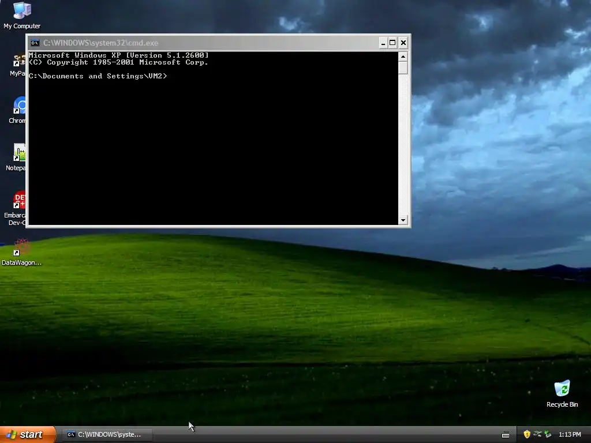Select the Embarcadero Dev-C++ desktop shortcut

click(15, 208)
